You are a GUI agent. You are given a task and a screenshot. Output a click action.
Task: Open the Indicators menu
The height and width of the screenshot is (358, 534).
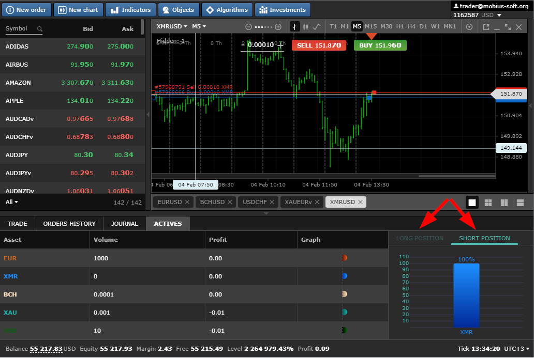(131, 10)
